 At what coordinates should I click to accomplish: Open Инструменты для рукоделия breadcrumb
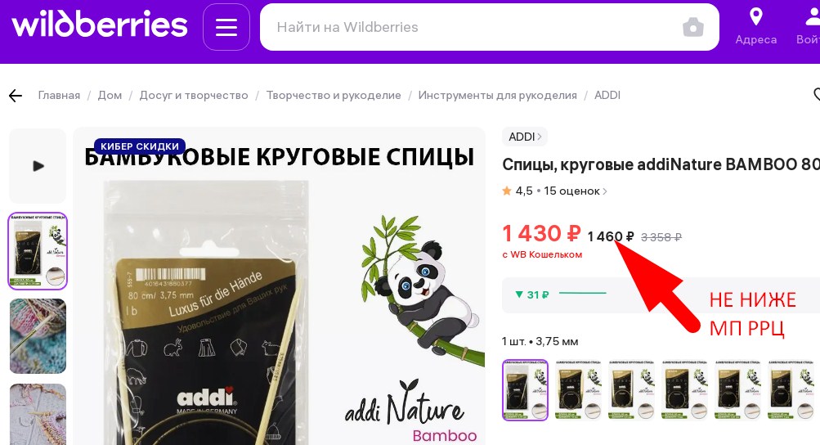(x=497, y=95)
